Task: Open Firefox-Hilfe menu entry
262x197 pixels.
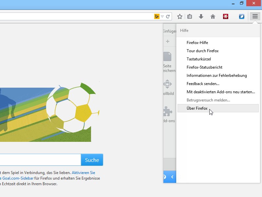Action: (x=218, y=43)
